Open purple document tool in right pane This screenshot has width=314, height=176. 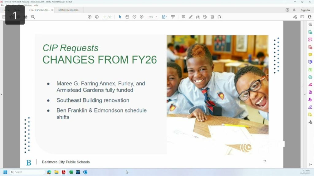(310, 92)
